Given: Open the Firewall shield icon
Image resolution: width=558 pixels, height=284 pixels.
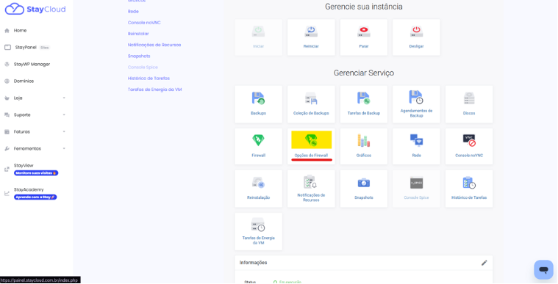Looking at the screenshot, I should click(258, 140).
